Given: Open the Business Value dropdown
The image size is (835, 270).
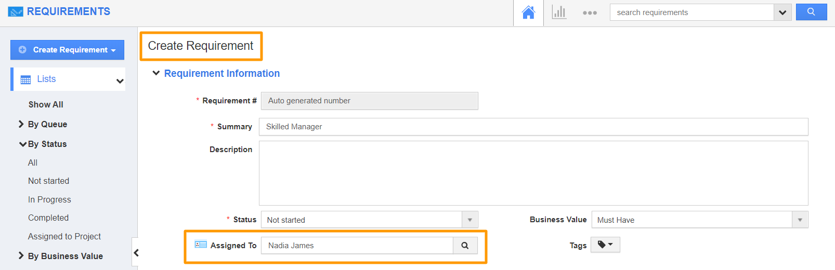Looking at the screenshot, I should pos(700,220).
